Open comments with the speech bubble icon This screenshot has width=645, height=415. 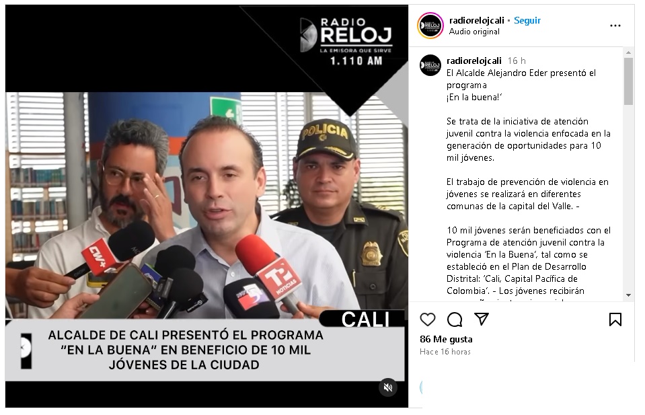pyautogui.click(x=455, y=319)
